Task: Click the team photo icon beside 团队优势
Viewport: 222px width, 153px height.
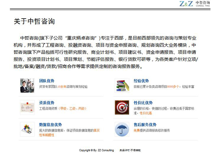Action: pos(27,85)
